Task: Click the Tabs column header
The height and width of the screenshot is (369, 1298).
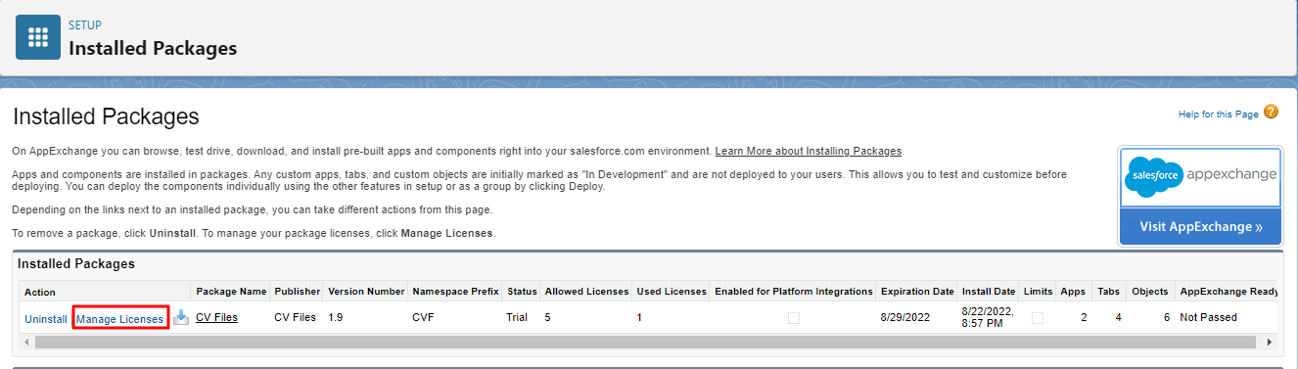Action: pyautogui.click(x=1107, y=292)
